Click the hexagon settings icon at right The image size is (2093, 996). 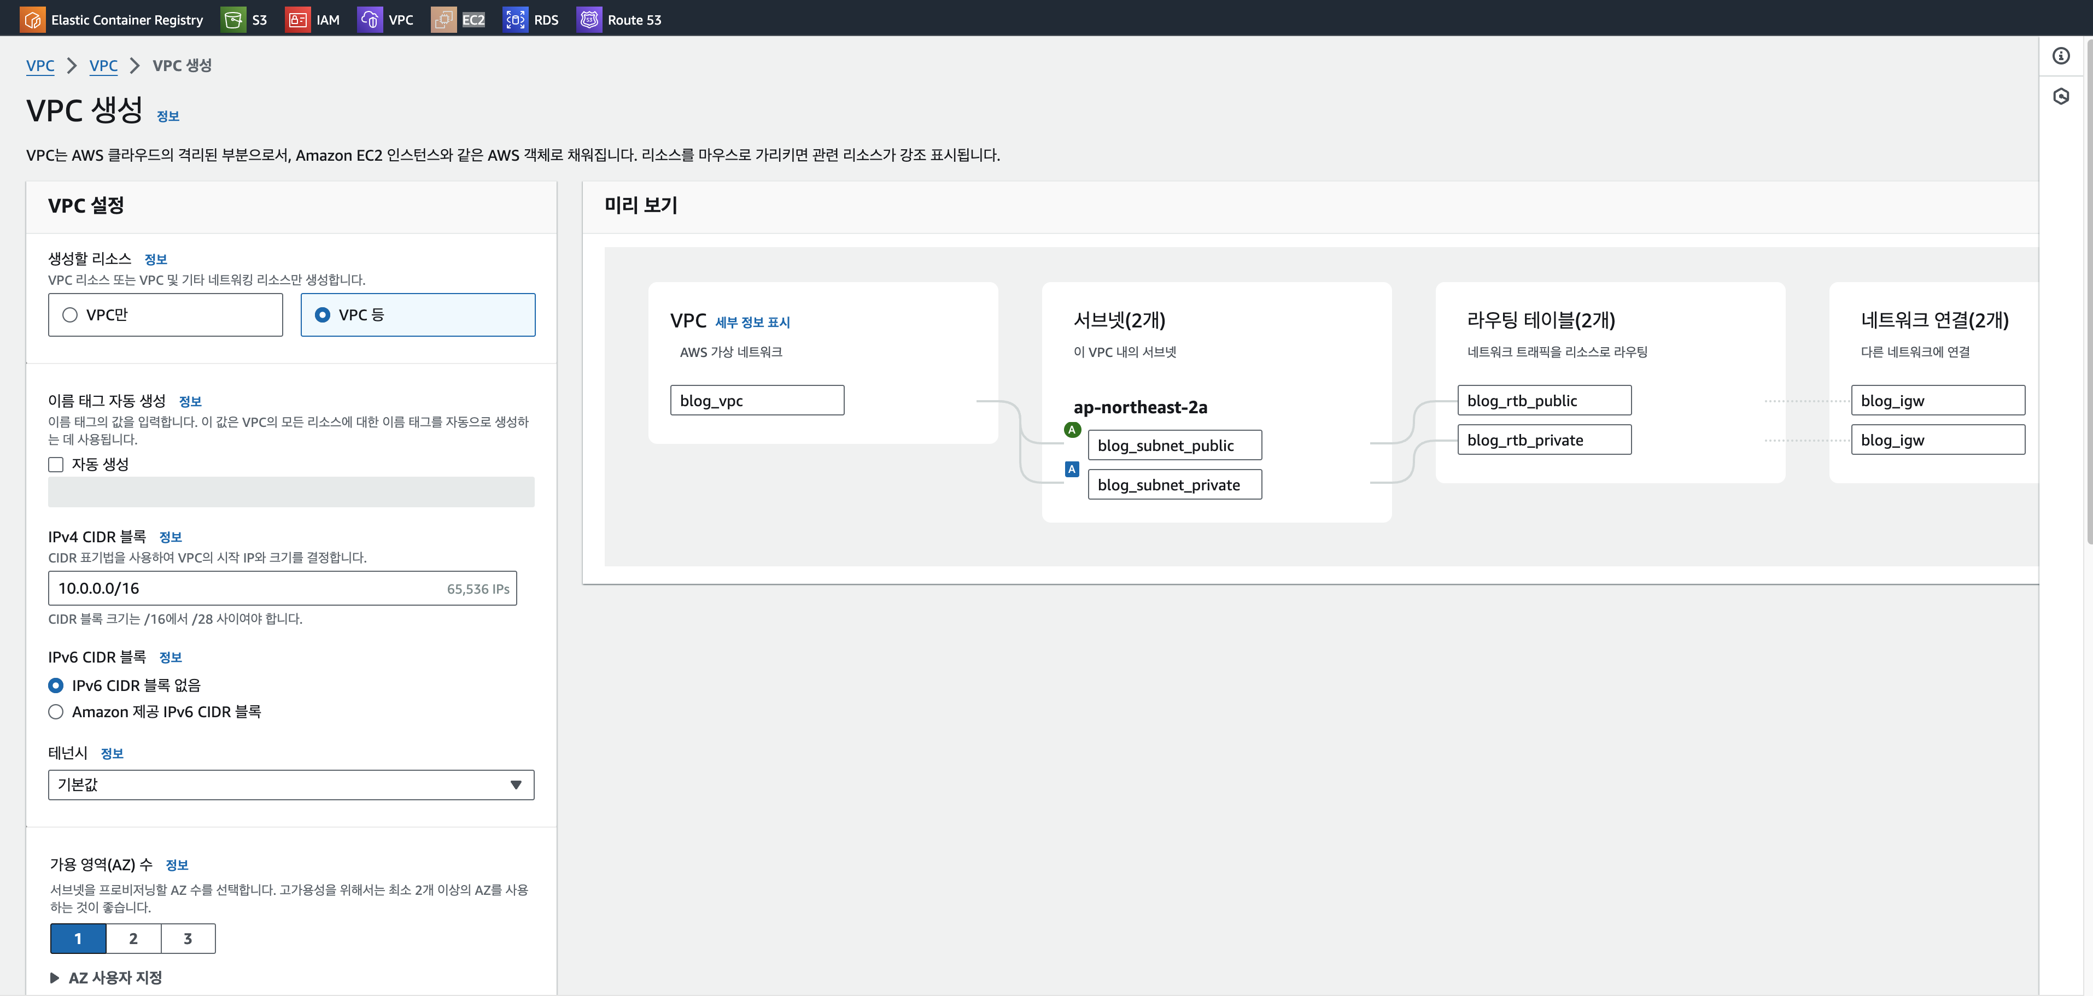click(2061, 97)
